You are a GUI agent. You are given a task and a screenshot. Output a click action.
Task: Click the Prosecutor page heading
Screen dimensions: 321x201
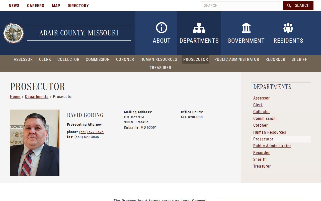pos(38,87)
